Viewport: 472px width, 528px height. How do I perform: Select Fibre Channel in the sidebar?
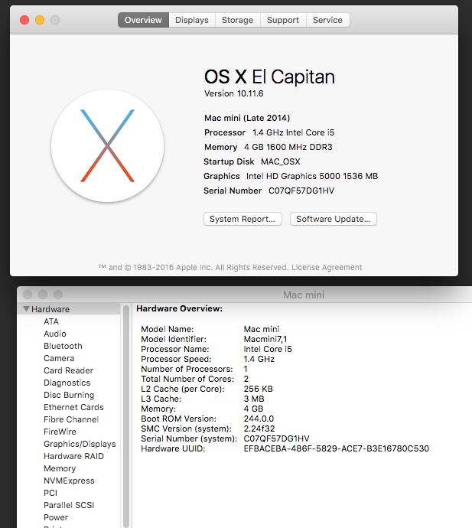pos(71,419)
